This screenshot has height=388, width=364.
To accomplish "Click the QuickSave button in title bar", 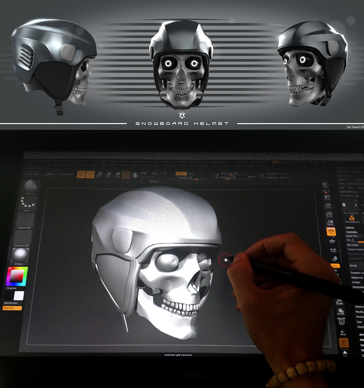I will [x=242, y=162].
